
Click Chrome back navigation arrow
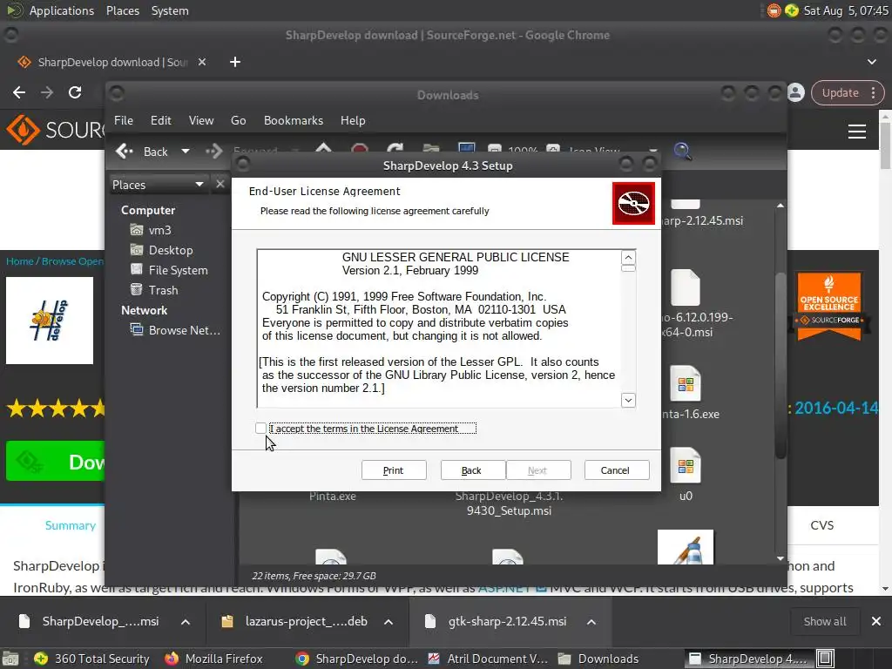[19, 92]
